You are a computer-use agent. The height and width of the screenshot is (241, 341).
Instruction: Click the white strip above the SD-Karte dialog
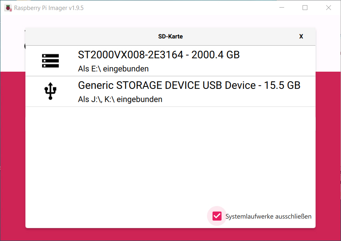pos(170,21)
